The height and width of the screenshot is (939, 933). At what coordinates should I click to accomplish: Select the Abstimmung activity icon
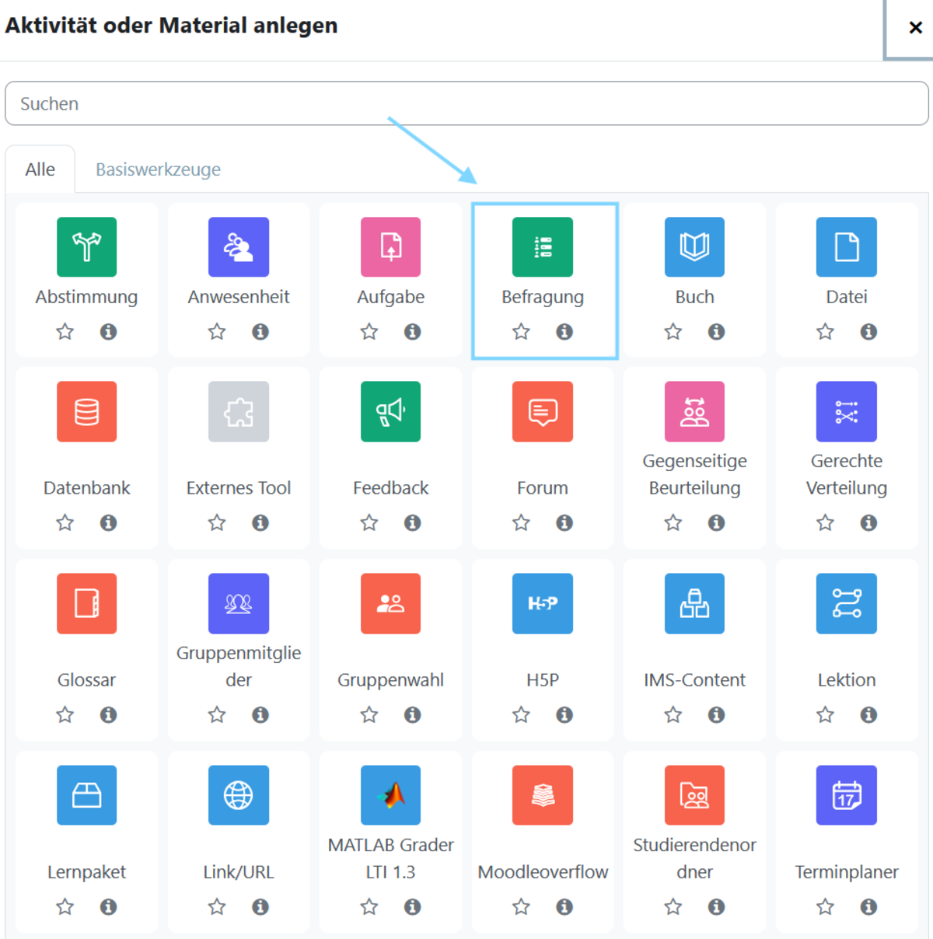(x=86, y=247)
